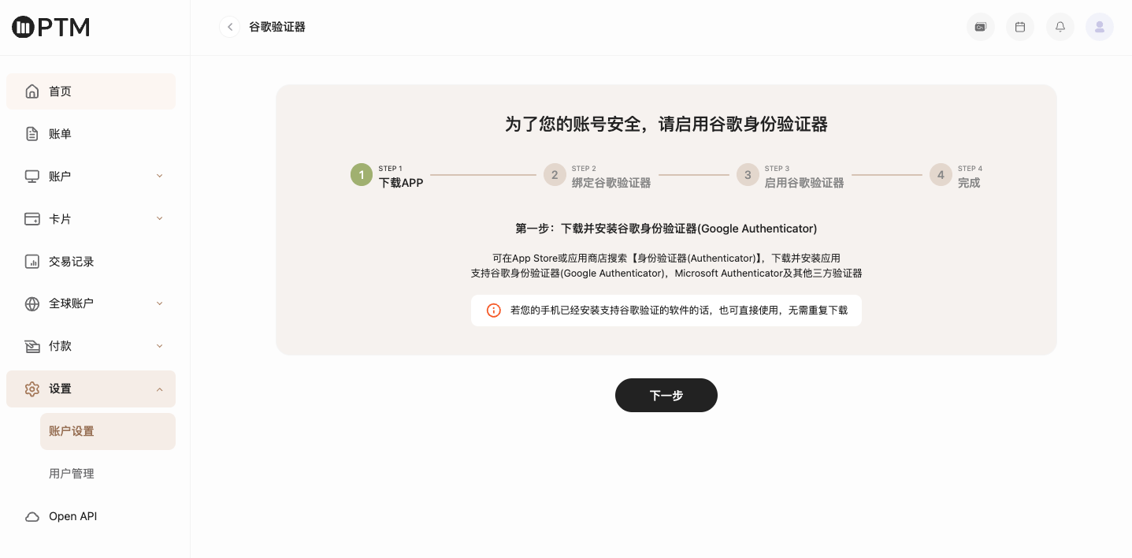This screenshot has width=1132, height=558.
Task: Go back using the arrow beside 谷歌验证器
Action: (229, 27)
